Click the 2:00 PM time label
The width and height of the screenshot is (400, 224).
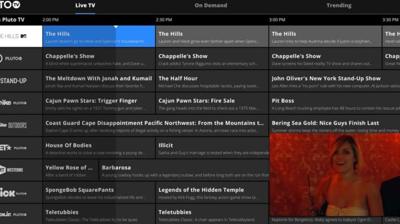coord(50,19)
